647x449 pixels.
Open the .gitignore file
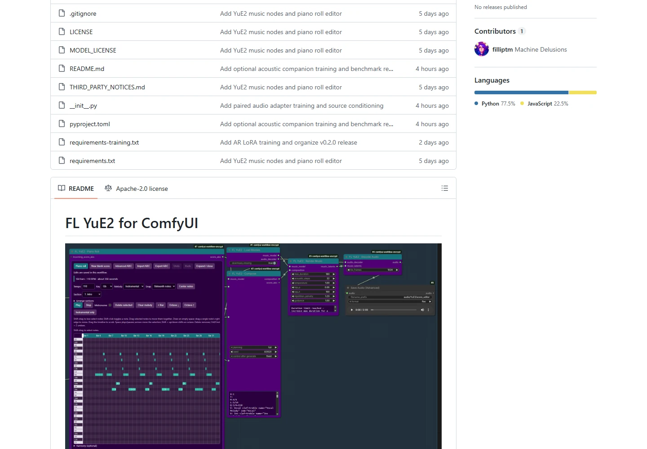[x=83, y=13]
